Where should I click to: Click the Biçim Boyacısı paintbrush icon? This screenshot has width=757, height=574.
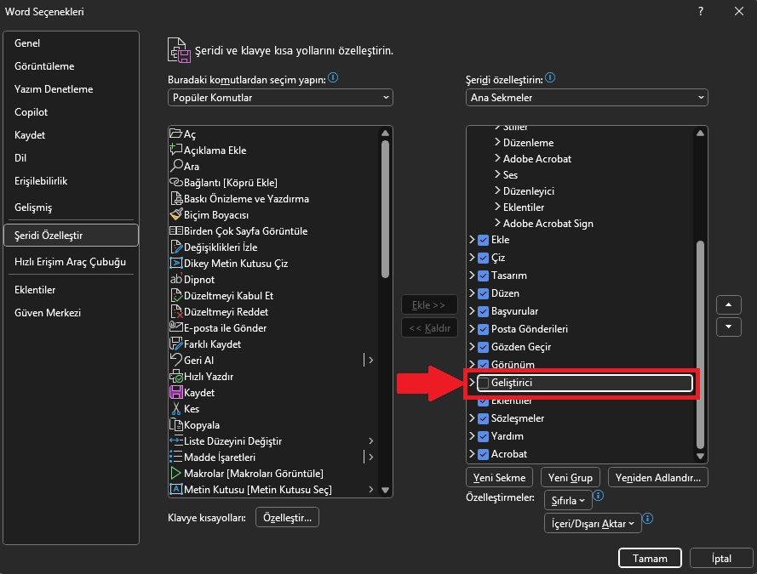pyautogui.click(x=176, y=215)
